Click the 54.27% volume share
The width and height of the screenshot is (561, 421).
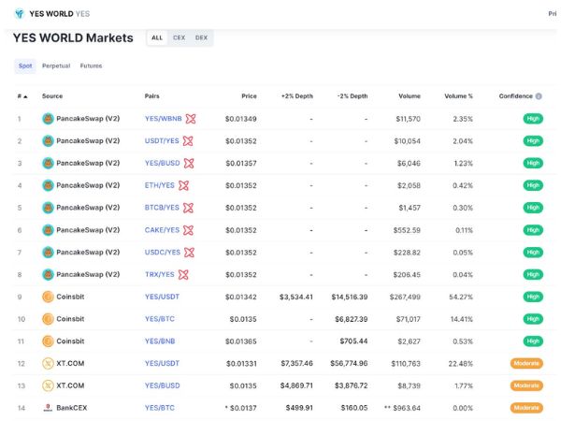pos(461,297)
